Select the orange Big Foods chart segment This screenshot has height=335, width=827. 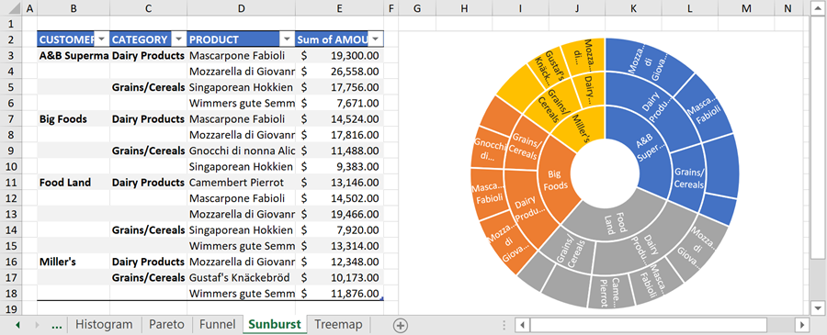[555, 179]
